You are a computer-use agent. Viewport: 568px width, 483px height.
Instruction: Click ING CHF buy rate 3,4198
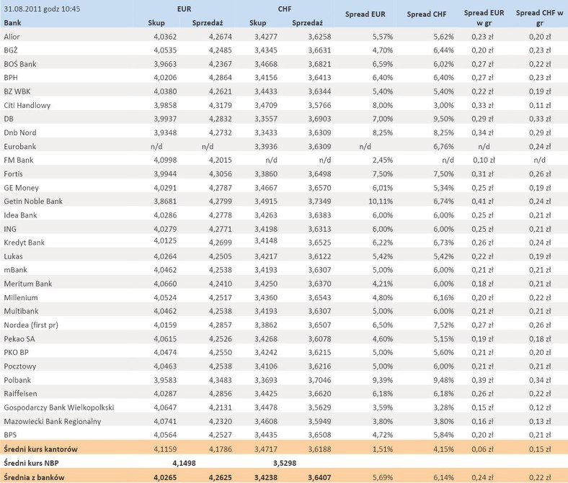click(x=266, y=229)
